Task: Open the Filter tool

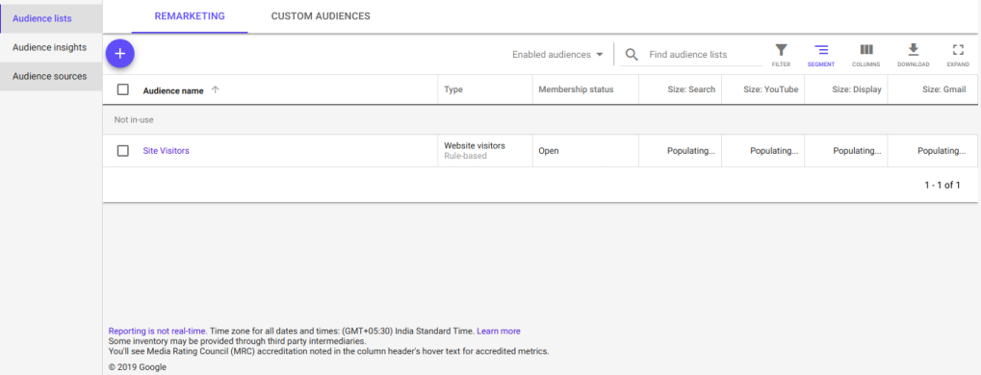Action: [x=781, y=55]
